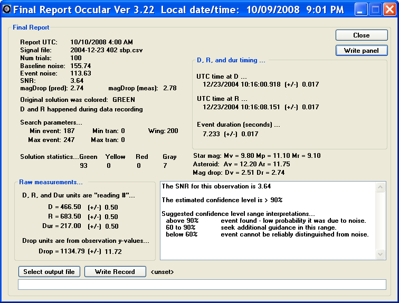The image size is (399, 303).
Task: Minimize the Final Report window
Action: coord(361,10)
